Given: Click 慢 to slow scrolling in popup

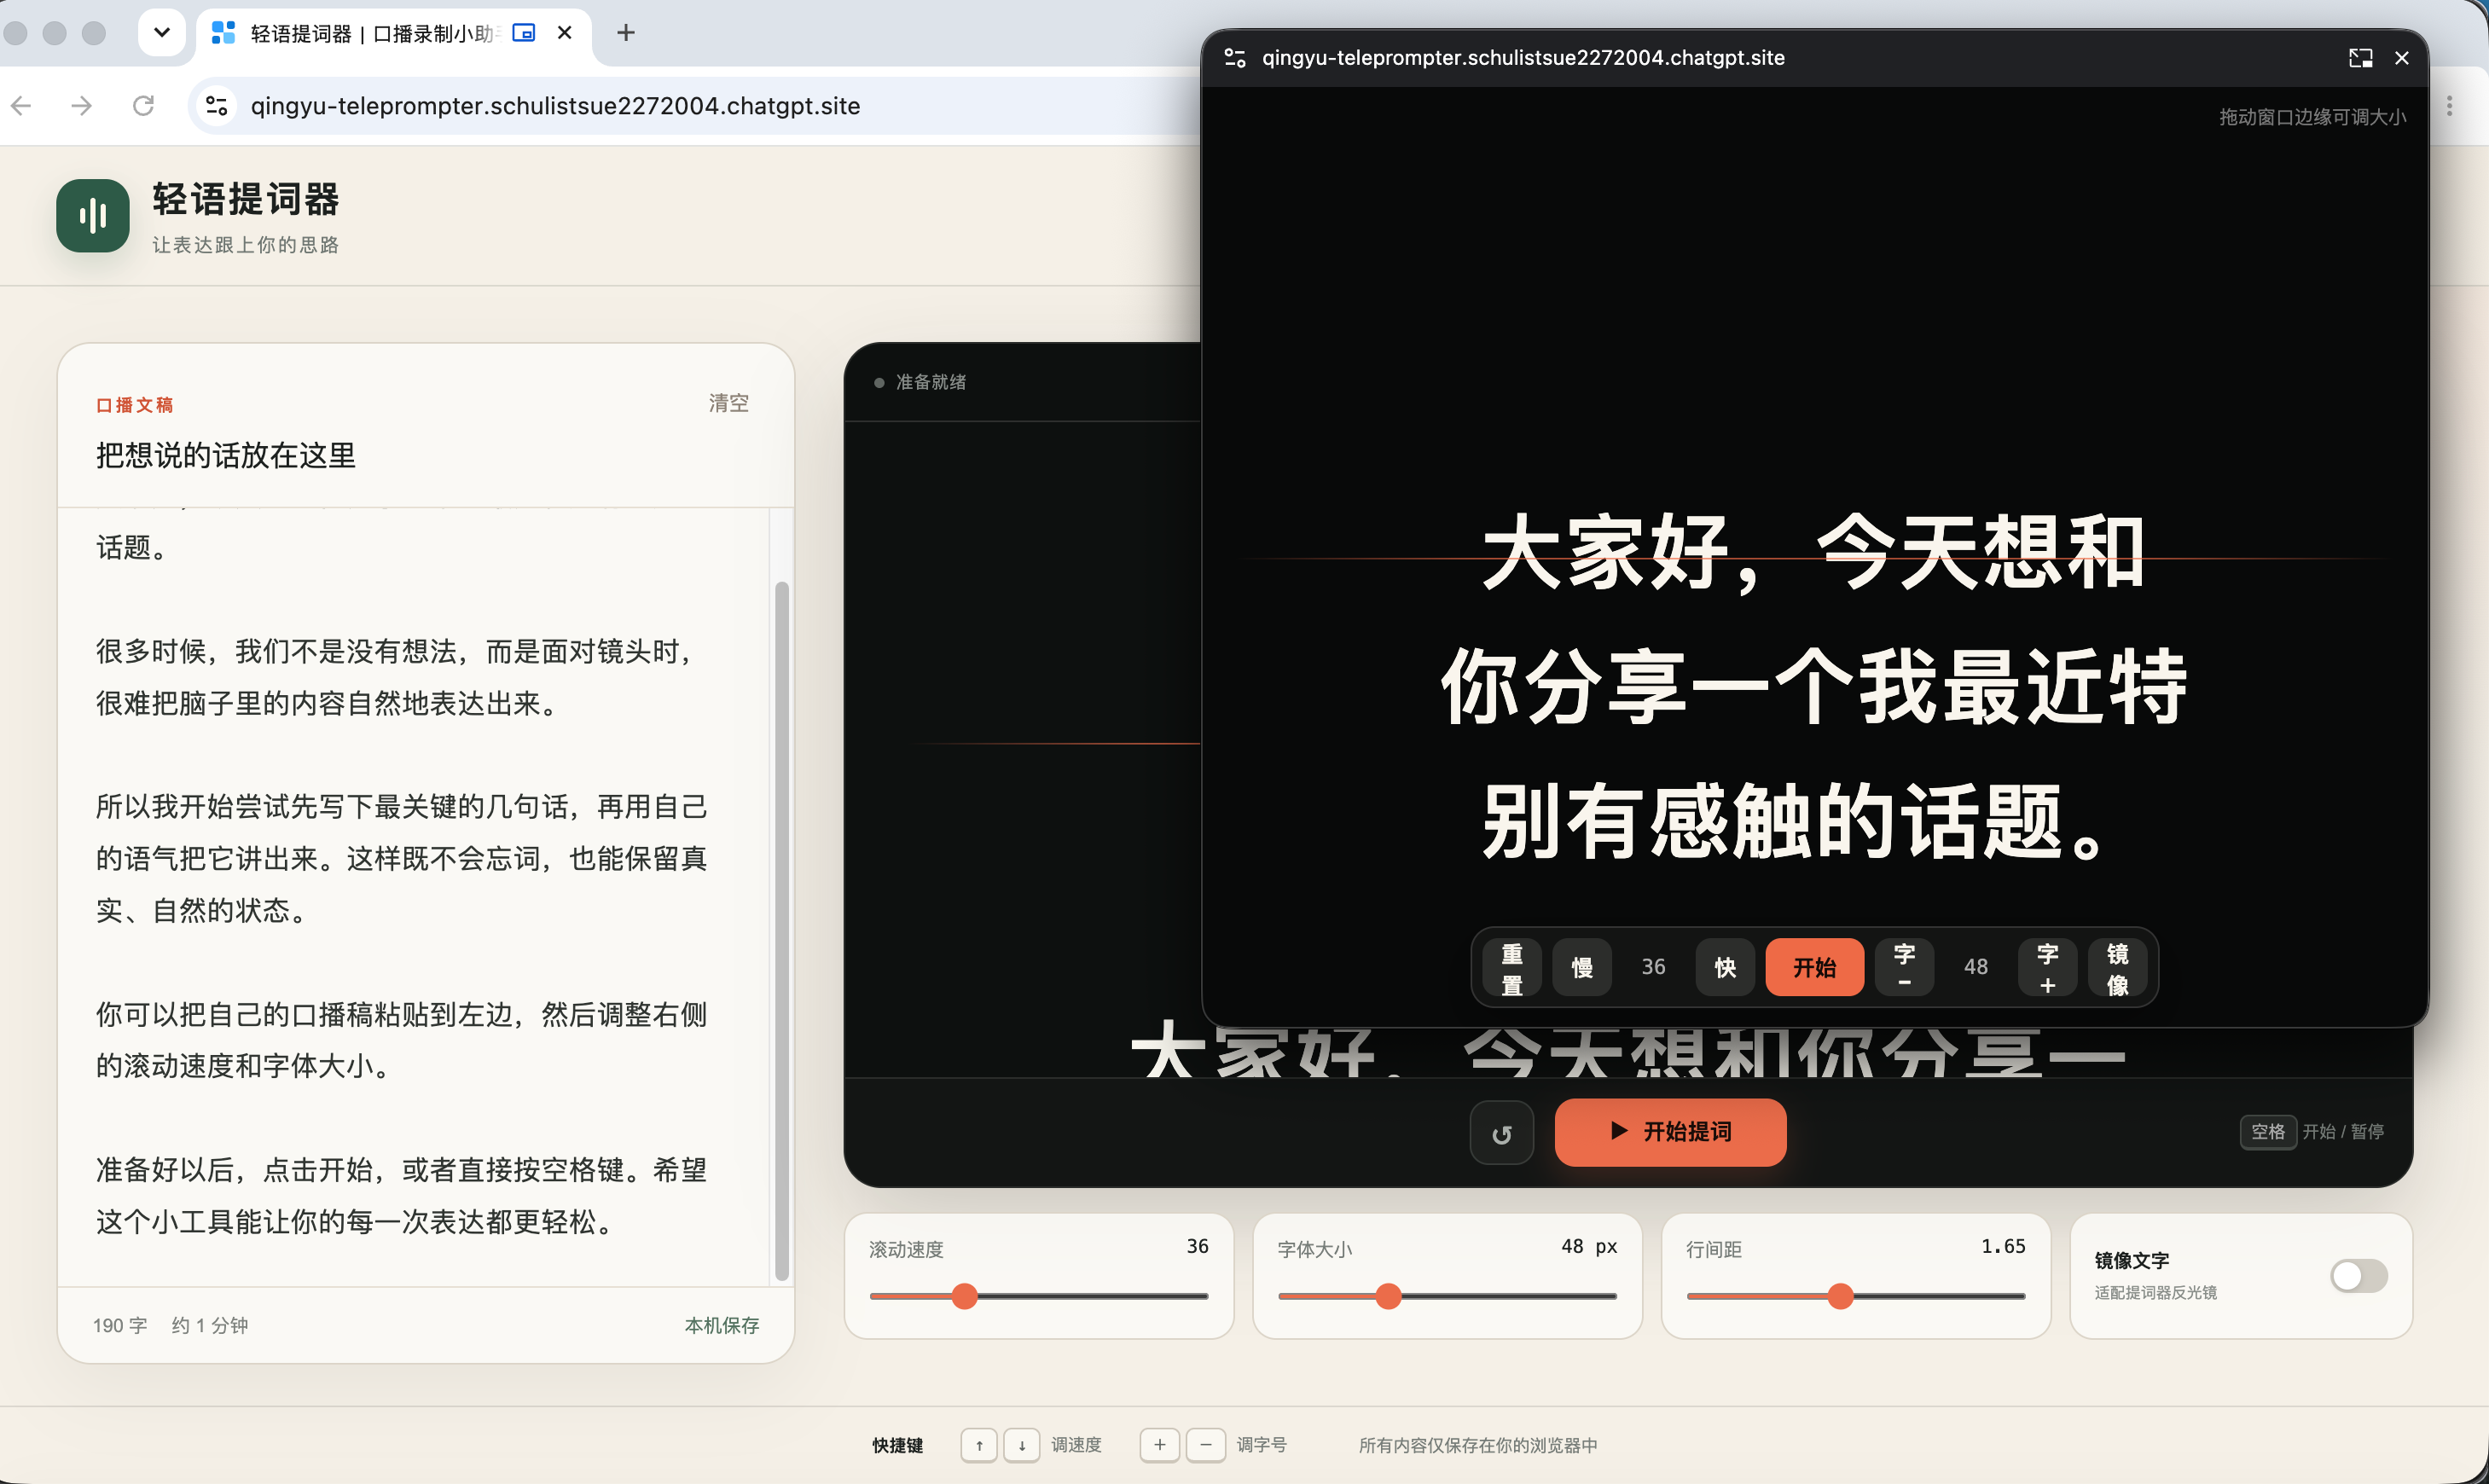Looking at the screenshot, I should pyautogui.click(x=1582, y=968).
